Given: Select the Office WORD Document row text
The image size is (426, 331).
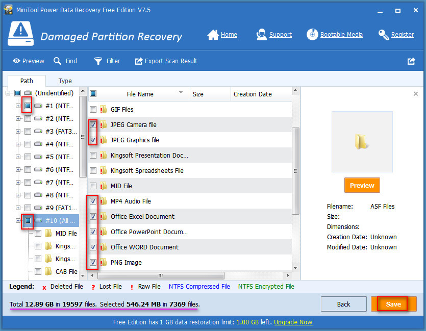Looking at the screenshot, I should coord(144,247).
